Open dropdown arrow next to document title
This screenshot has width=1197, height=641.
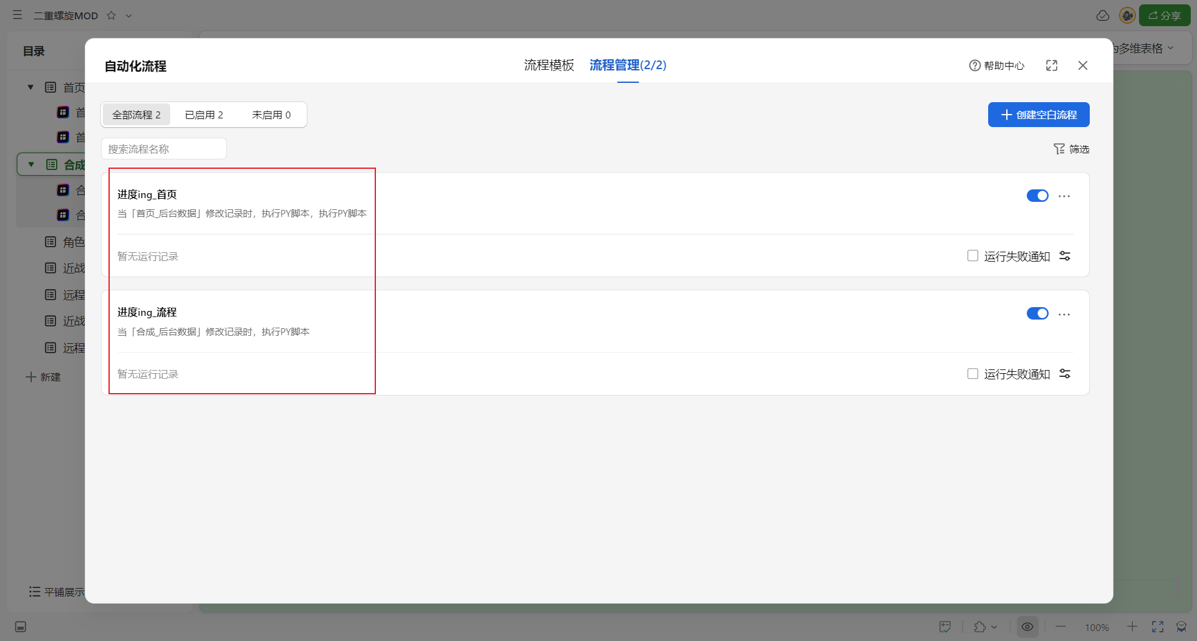tap(129, 16)
